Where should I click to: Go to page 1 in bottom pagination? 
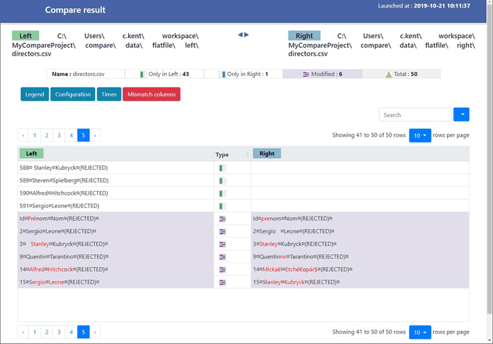[35, 332]
